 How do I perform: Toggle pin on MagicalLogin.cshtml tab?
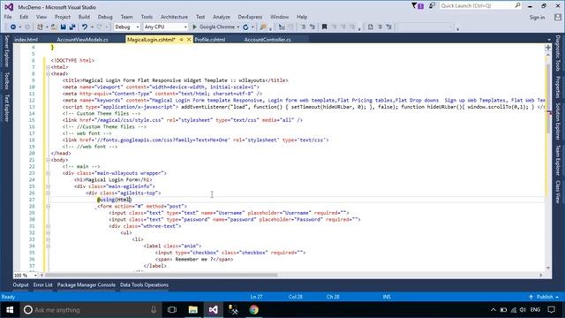[x=182, y=40]
